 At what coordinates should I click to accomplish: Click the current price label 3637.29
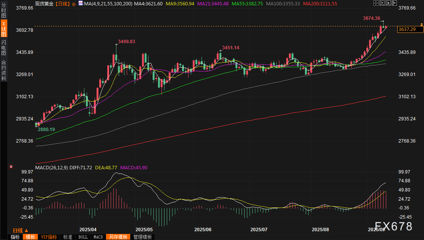point(406,29)
